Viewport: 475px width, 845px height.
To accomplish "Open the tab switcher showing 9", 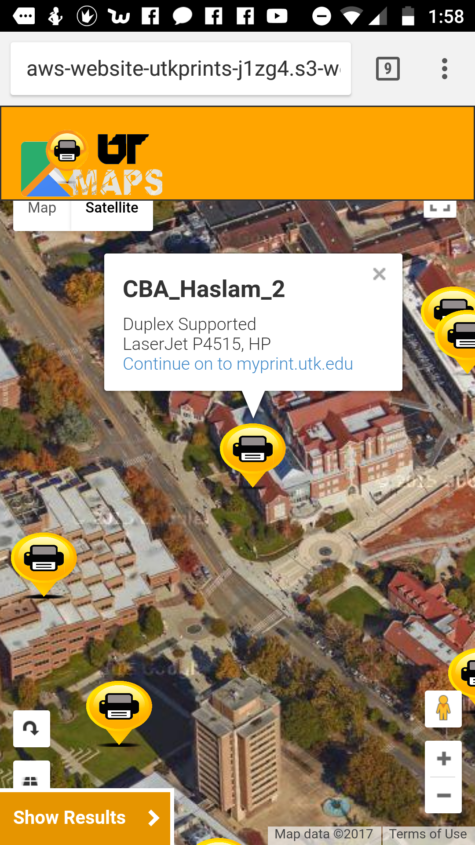I will coord(388,69).
